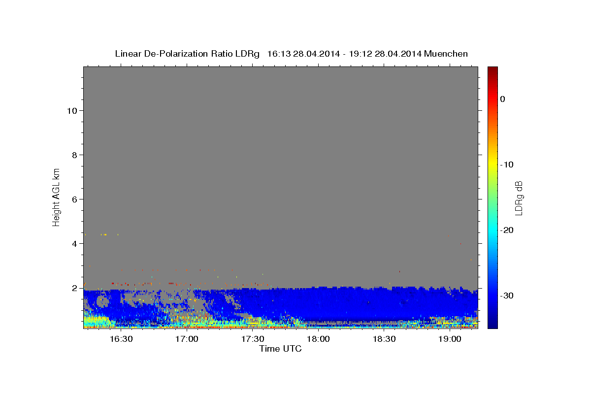
Task: Click the 'Time UTC' axis title
Action: tap(280, 349)
